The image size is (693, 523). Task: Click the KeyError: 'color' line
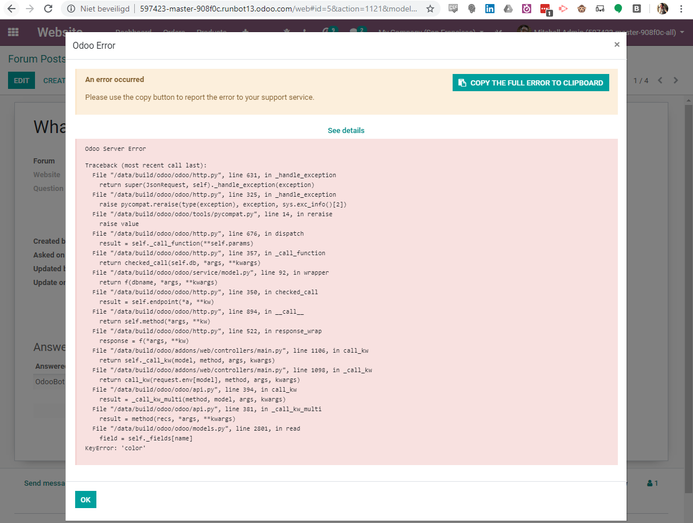tap(115, 448)
